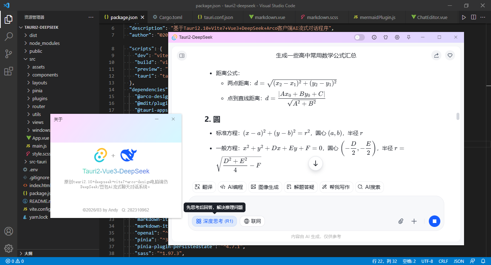Viewport: 491px width, 265px height.
Task: Click the scroll-to-bottom arrow button
Action: [x=316, y=163]
